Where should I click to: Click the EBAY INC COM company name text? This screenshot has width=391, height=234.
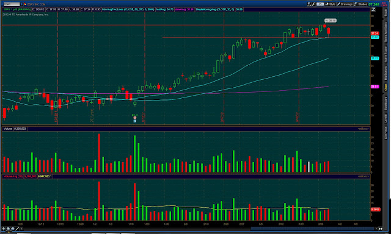[x=37, y=4]
